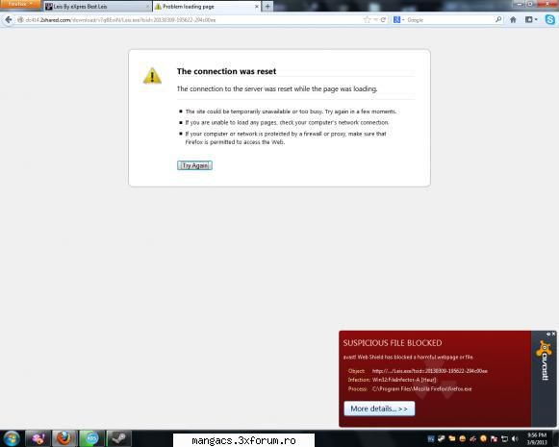Open a new tab with plus button

267,7
